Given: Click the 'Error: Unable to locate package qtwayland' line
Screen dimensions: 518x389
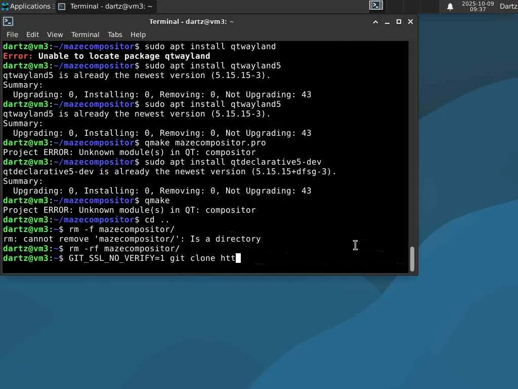Looking at the screenshot, I should 106,56.
